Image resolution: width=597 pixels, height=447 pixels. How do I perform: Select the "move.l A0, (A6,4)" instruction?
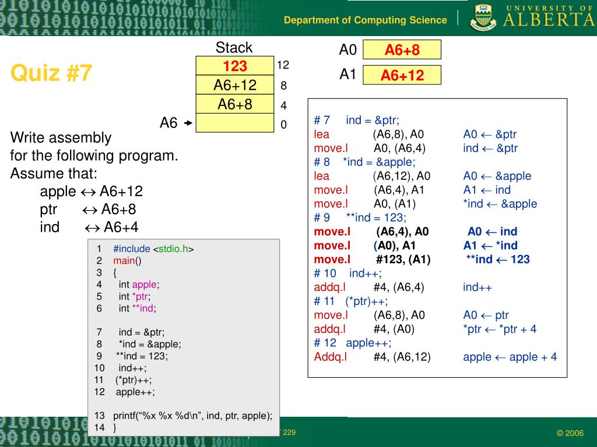coord(370,148)
